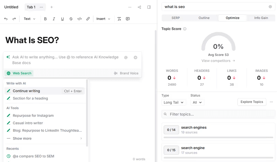Viewport: 277px width, 162px height.
Task: Open the View competitors link
Action: (x=218, y=61)
